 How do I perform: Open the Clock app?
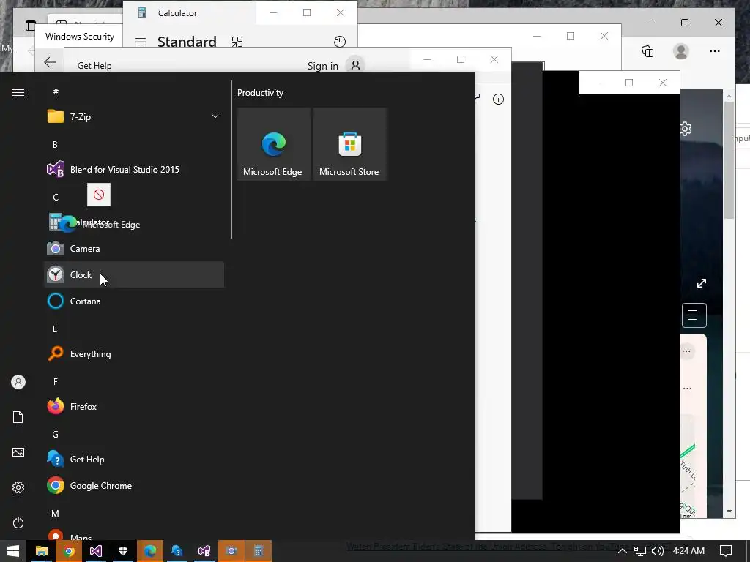pos(134,275)
